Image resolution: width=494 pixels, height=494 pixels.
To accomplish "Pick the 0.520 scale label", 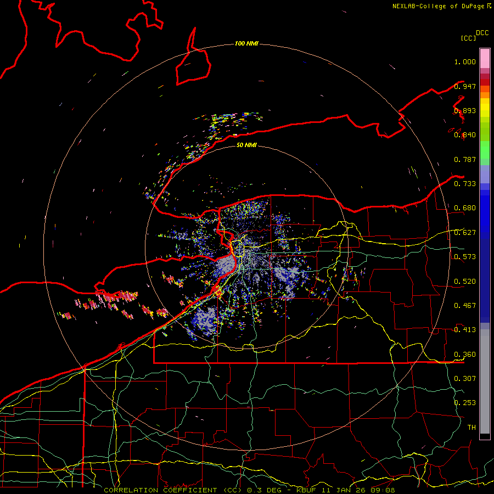I will (x=465, y=282).
